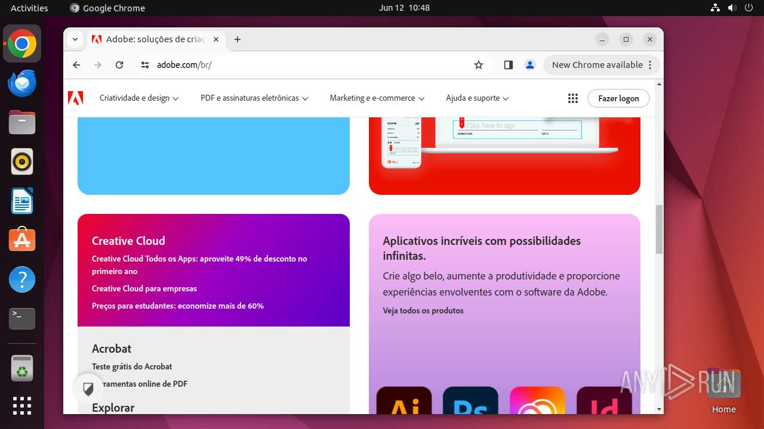
Task: Open Ferramentas online de PDF link
Action: tap(140, 384)
